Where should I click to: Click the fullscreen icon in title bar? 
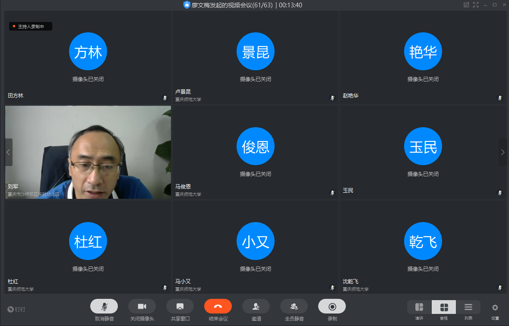(476, 5)
